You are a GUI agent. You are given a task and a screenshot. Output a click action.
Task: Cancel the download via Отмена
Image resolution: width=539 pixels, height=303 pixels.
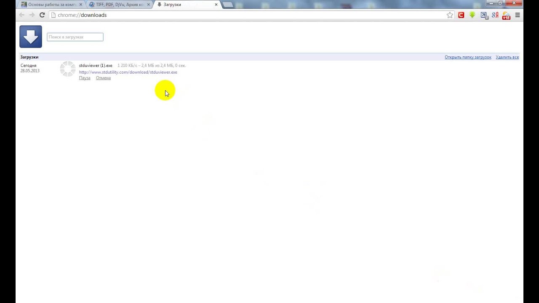pyautogui.click(x=103, y=78)
